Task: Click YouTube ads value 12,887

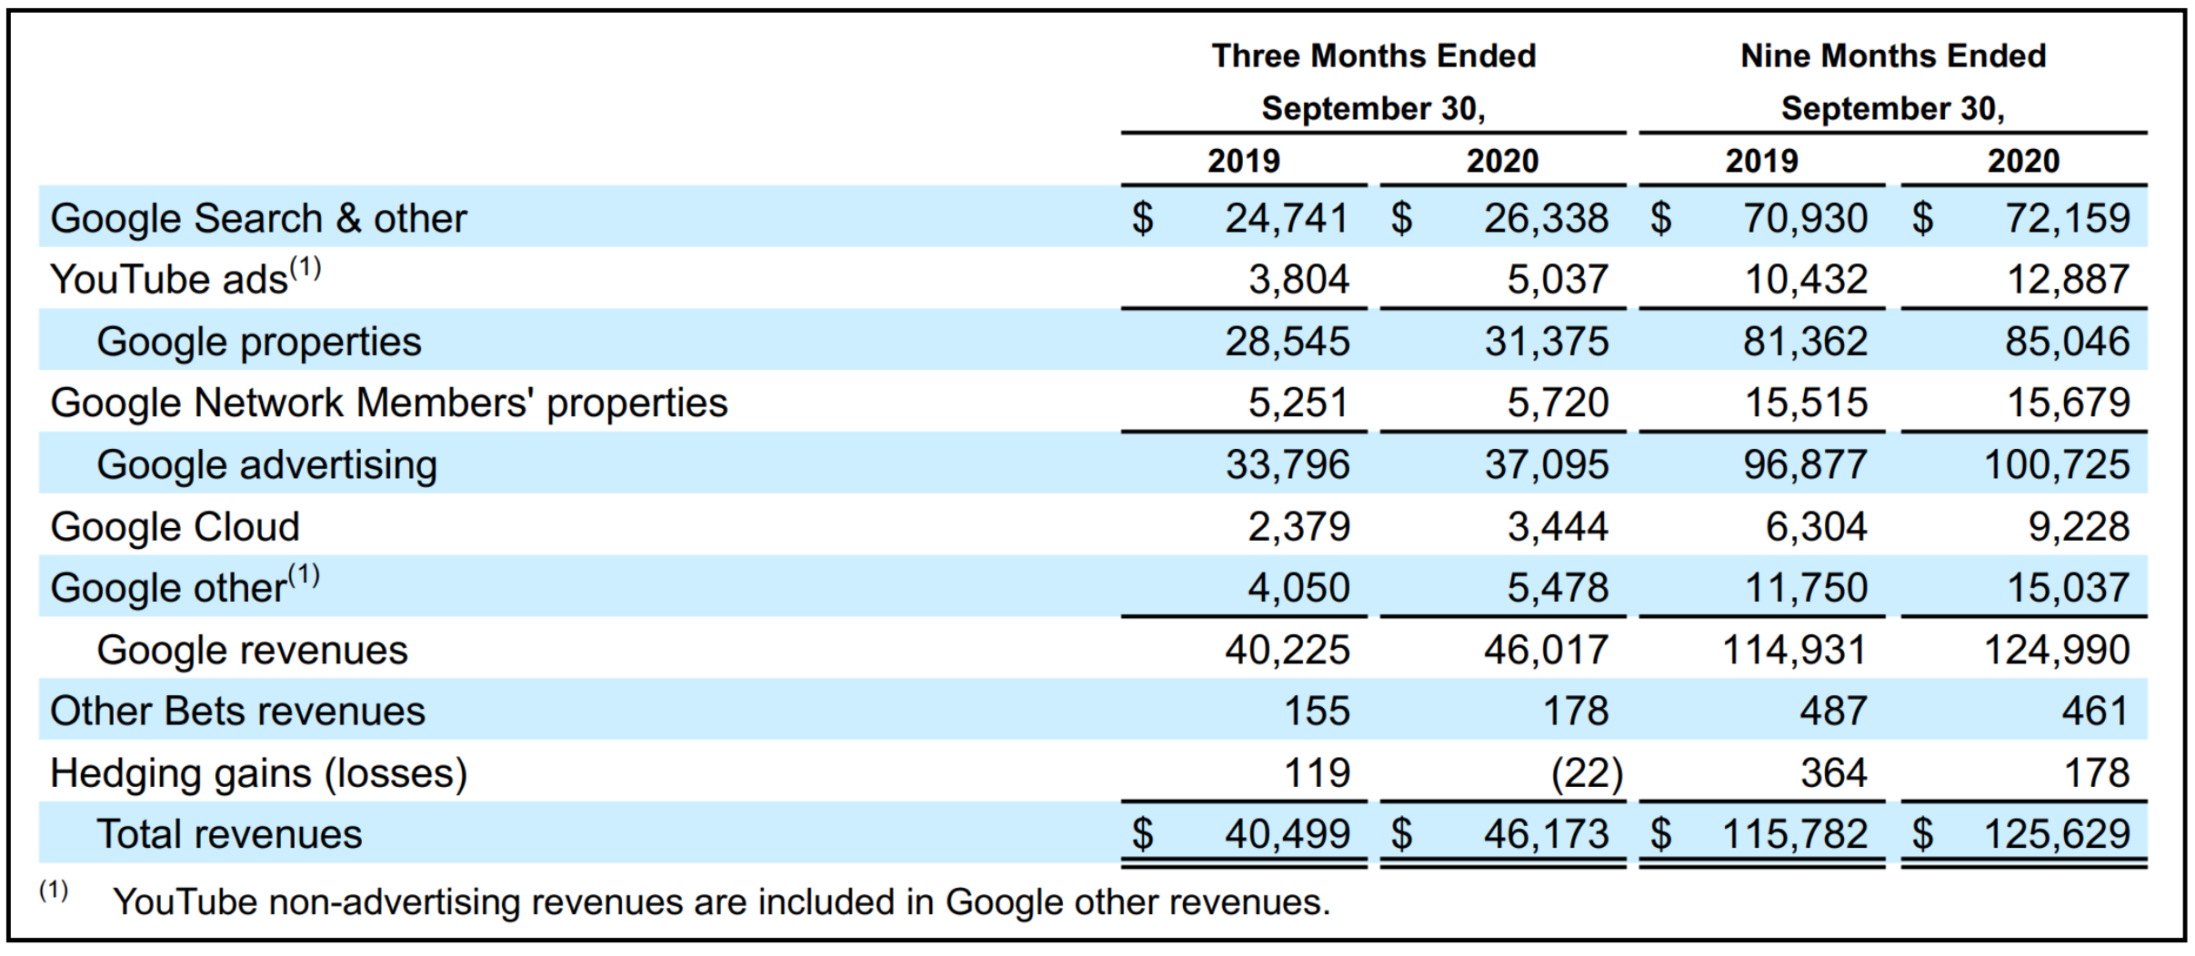Action: 2067,280
